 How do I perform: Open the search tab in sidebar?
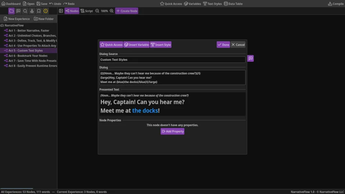25,11
